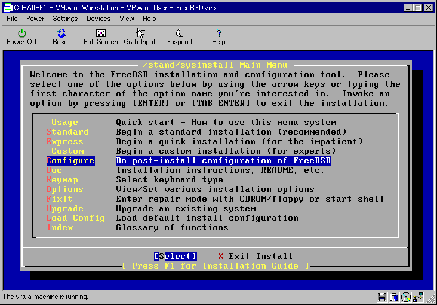Open the Settings menu
This screenshot has width=437, height=305.
click(65, 19)
